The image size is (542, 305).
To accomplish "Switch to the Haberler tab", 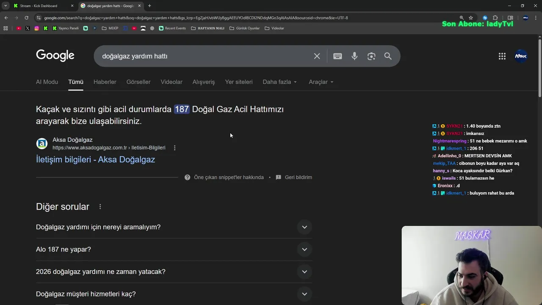I will [x=105, y=82].
